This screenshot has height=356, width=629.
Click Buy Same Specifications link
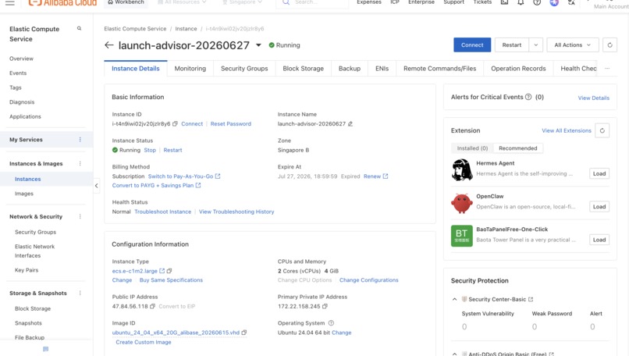171,280
